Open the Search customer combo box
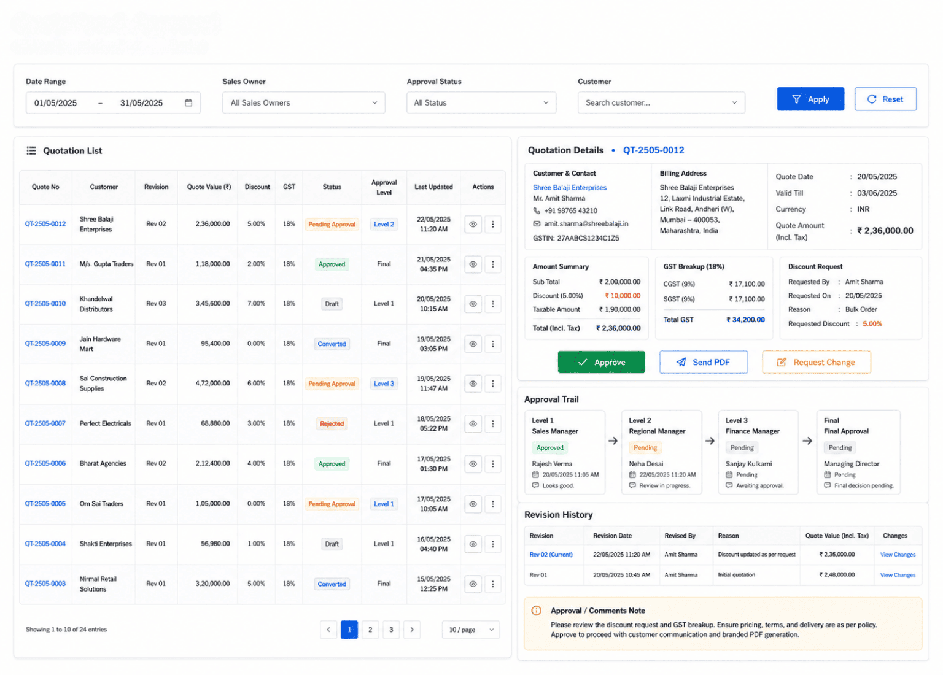 click(661, 102)
